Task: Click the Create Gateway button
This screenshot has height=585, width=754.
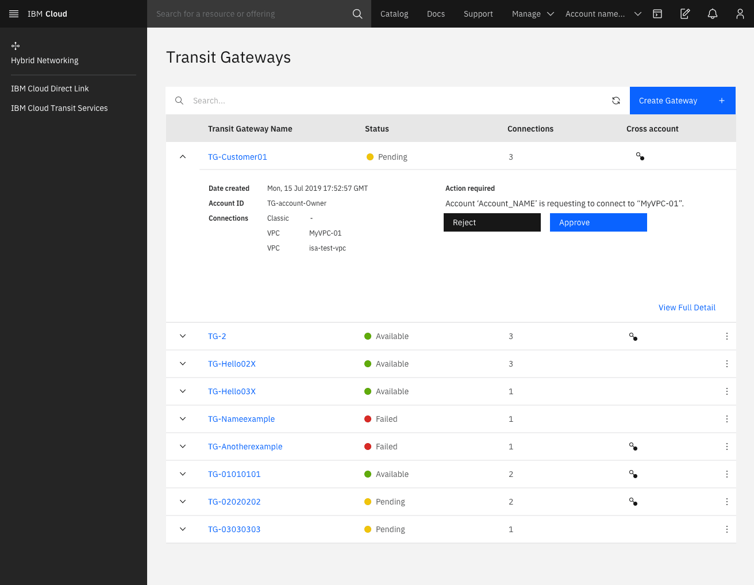Action: (683, 101)
